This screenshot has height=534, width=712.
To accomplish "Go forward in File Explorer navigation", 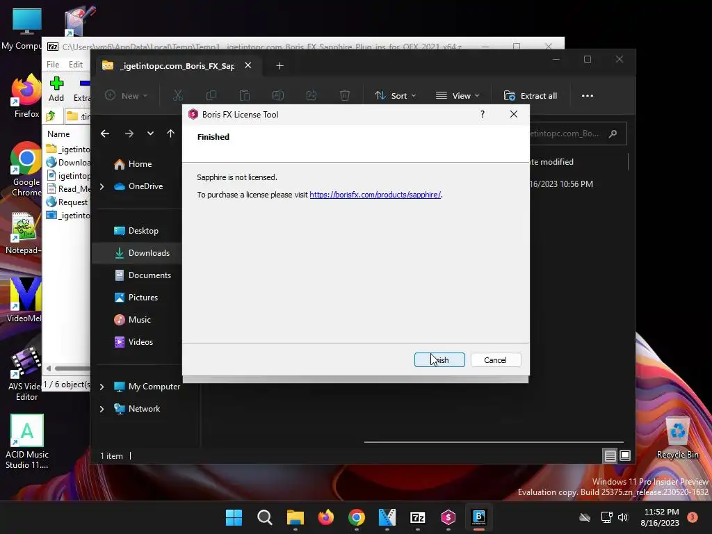I will [129, 133].
